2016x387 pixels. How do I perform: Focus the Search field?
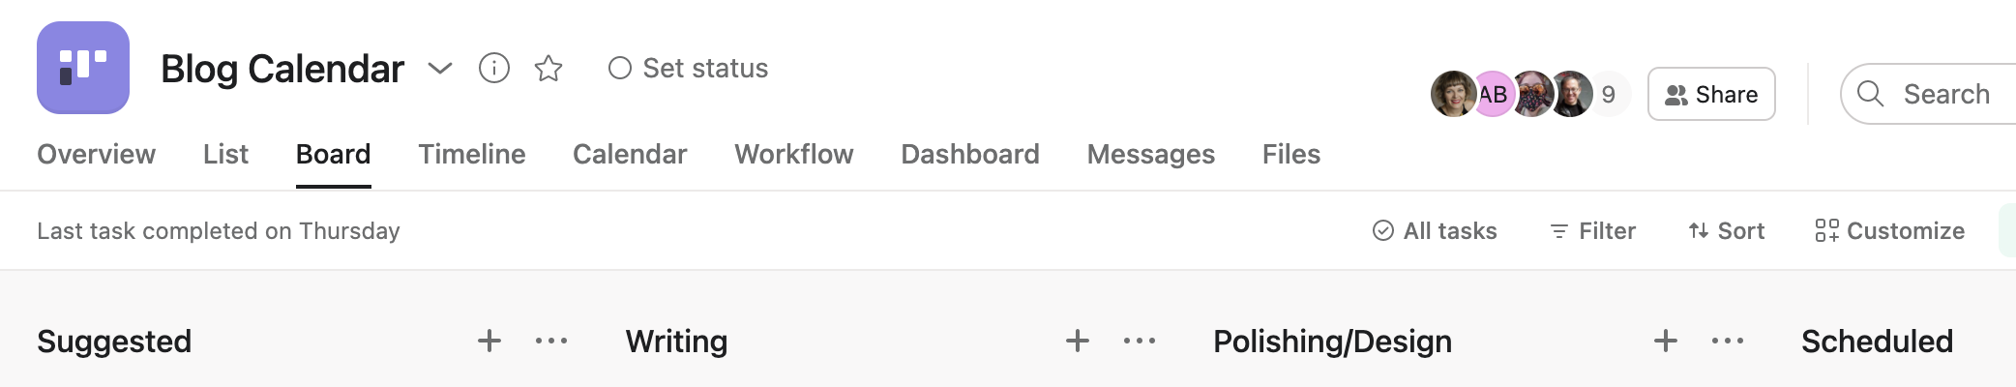1930,94
